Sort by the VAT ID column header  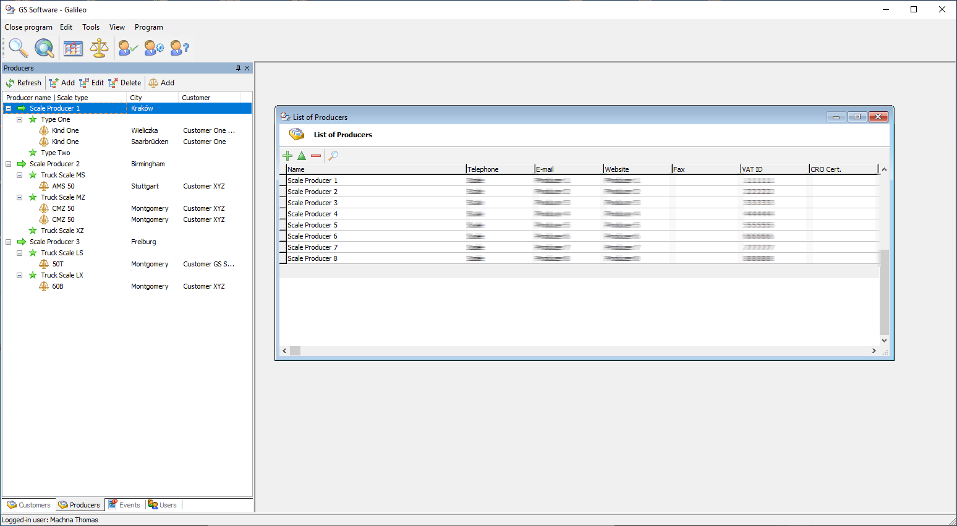pos(773,169)
